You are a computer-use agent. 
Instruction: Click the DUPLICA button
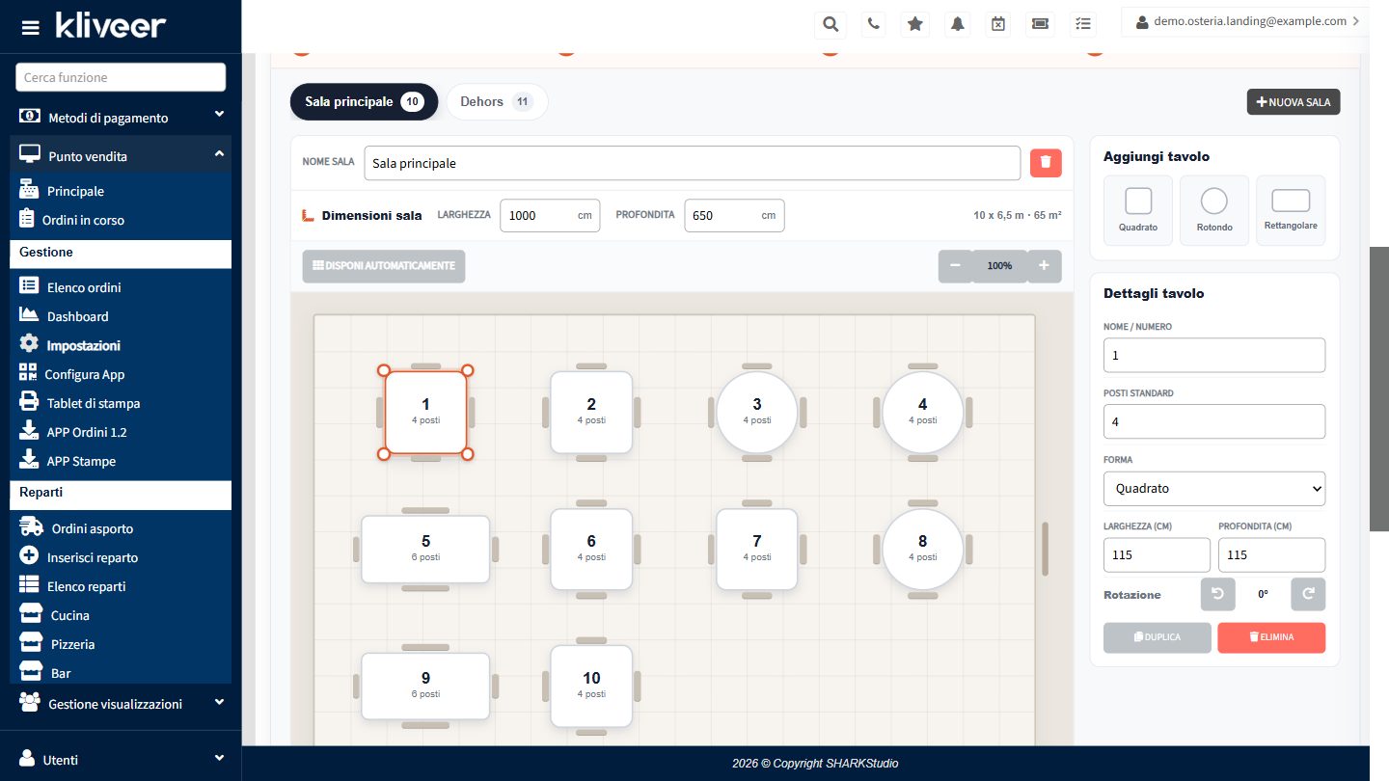point(1157,637)
